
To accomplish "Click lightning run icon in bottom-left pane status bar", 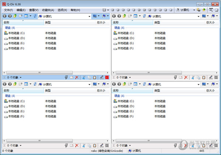I will click(x=66, y=145).
